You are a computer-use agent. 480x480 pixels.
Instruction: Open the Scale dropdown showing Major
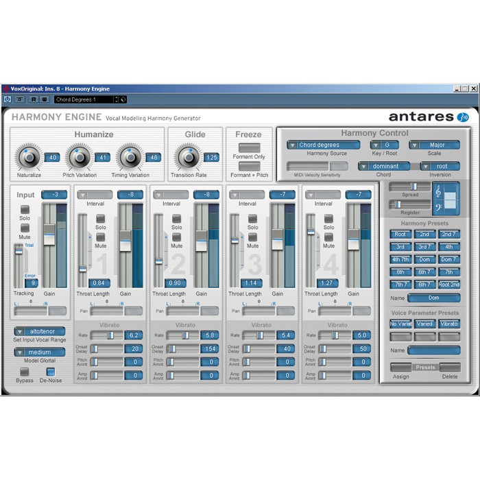click(x=434, y=145)
